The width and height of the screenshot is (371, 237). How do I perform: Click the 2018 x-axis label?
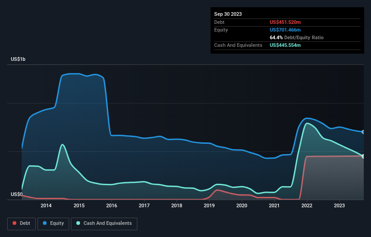pos(177,205)
